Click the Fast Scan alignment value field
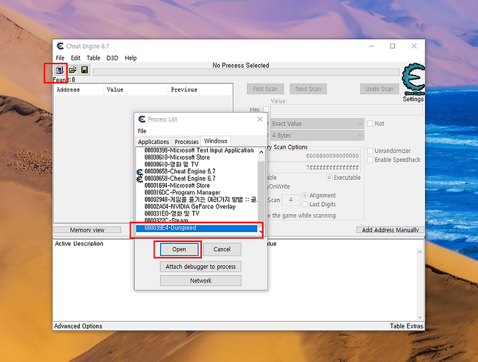 pos(291,200)
